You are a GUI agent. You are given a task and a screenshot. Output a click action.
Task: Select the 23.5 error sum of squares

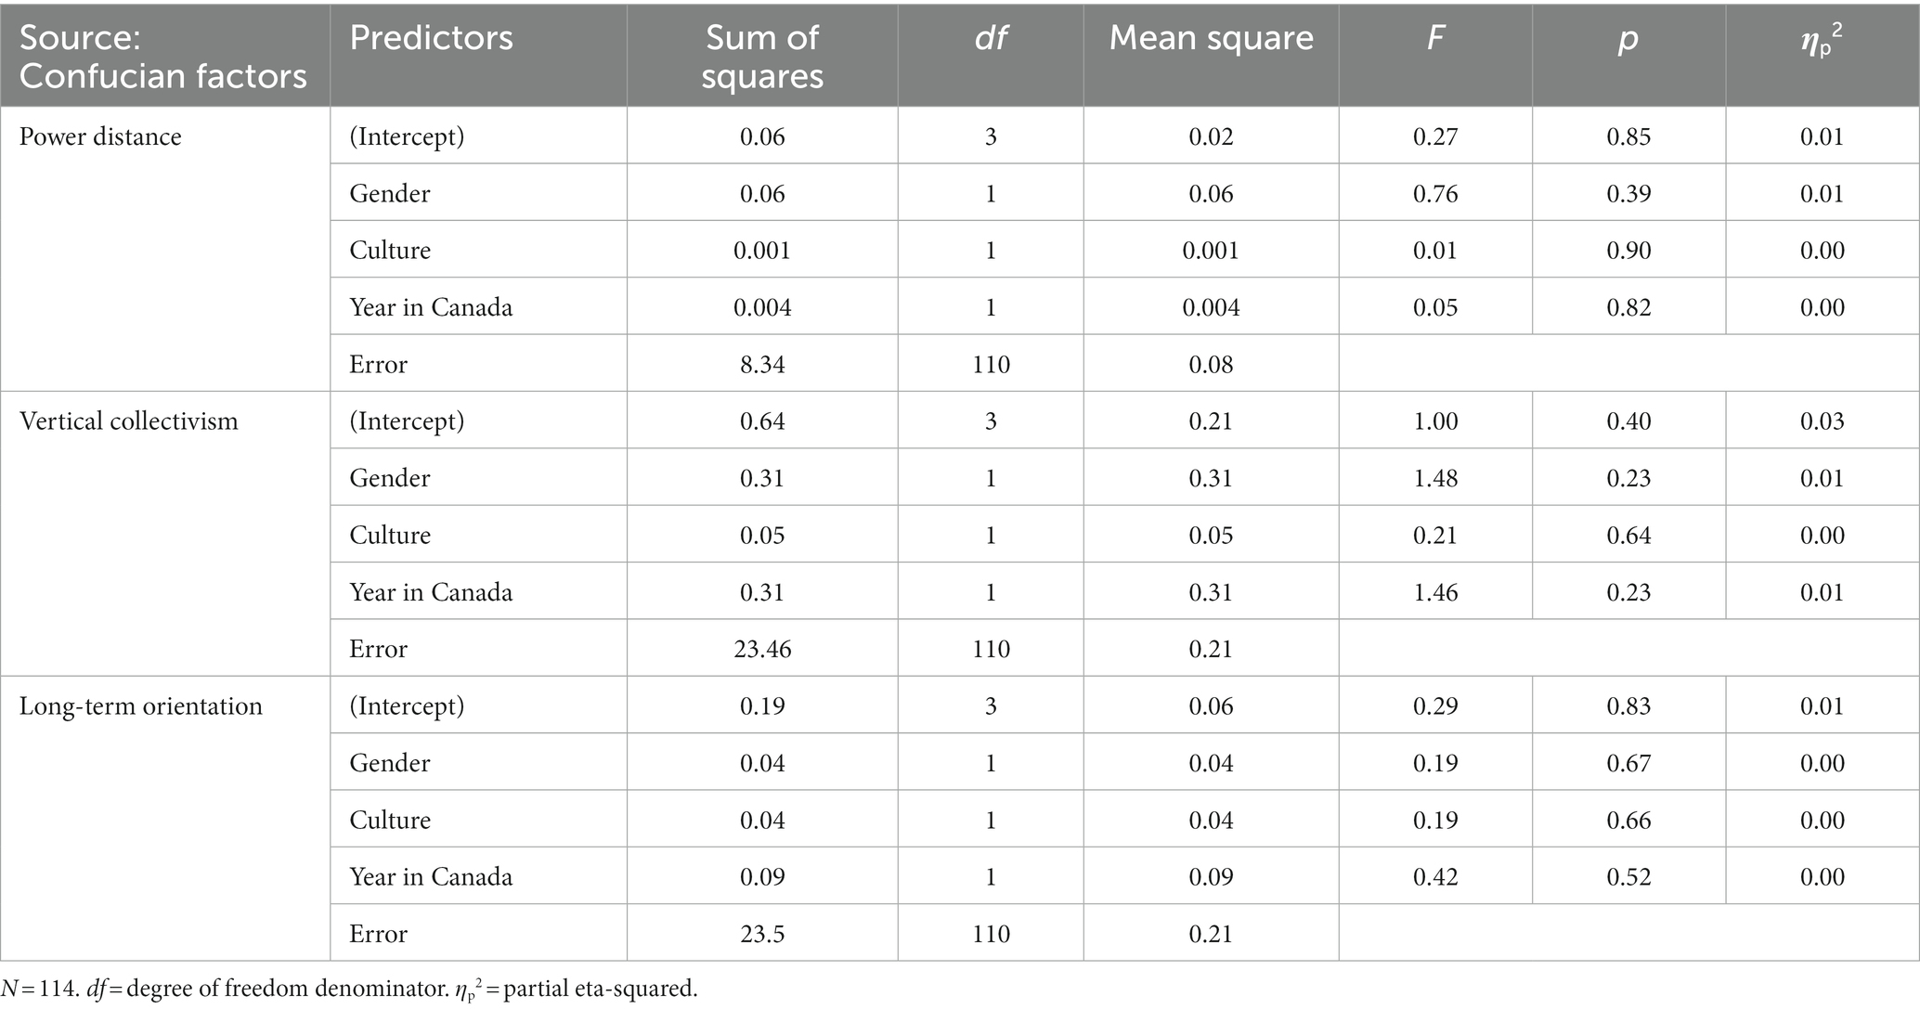pyautogui.click(x=762, y=934)
